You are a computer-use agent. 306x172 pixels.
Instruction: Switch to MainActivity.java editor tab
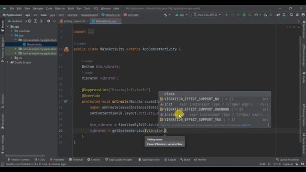pos(106,21)
